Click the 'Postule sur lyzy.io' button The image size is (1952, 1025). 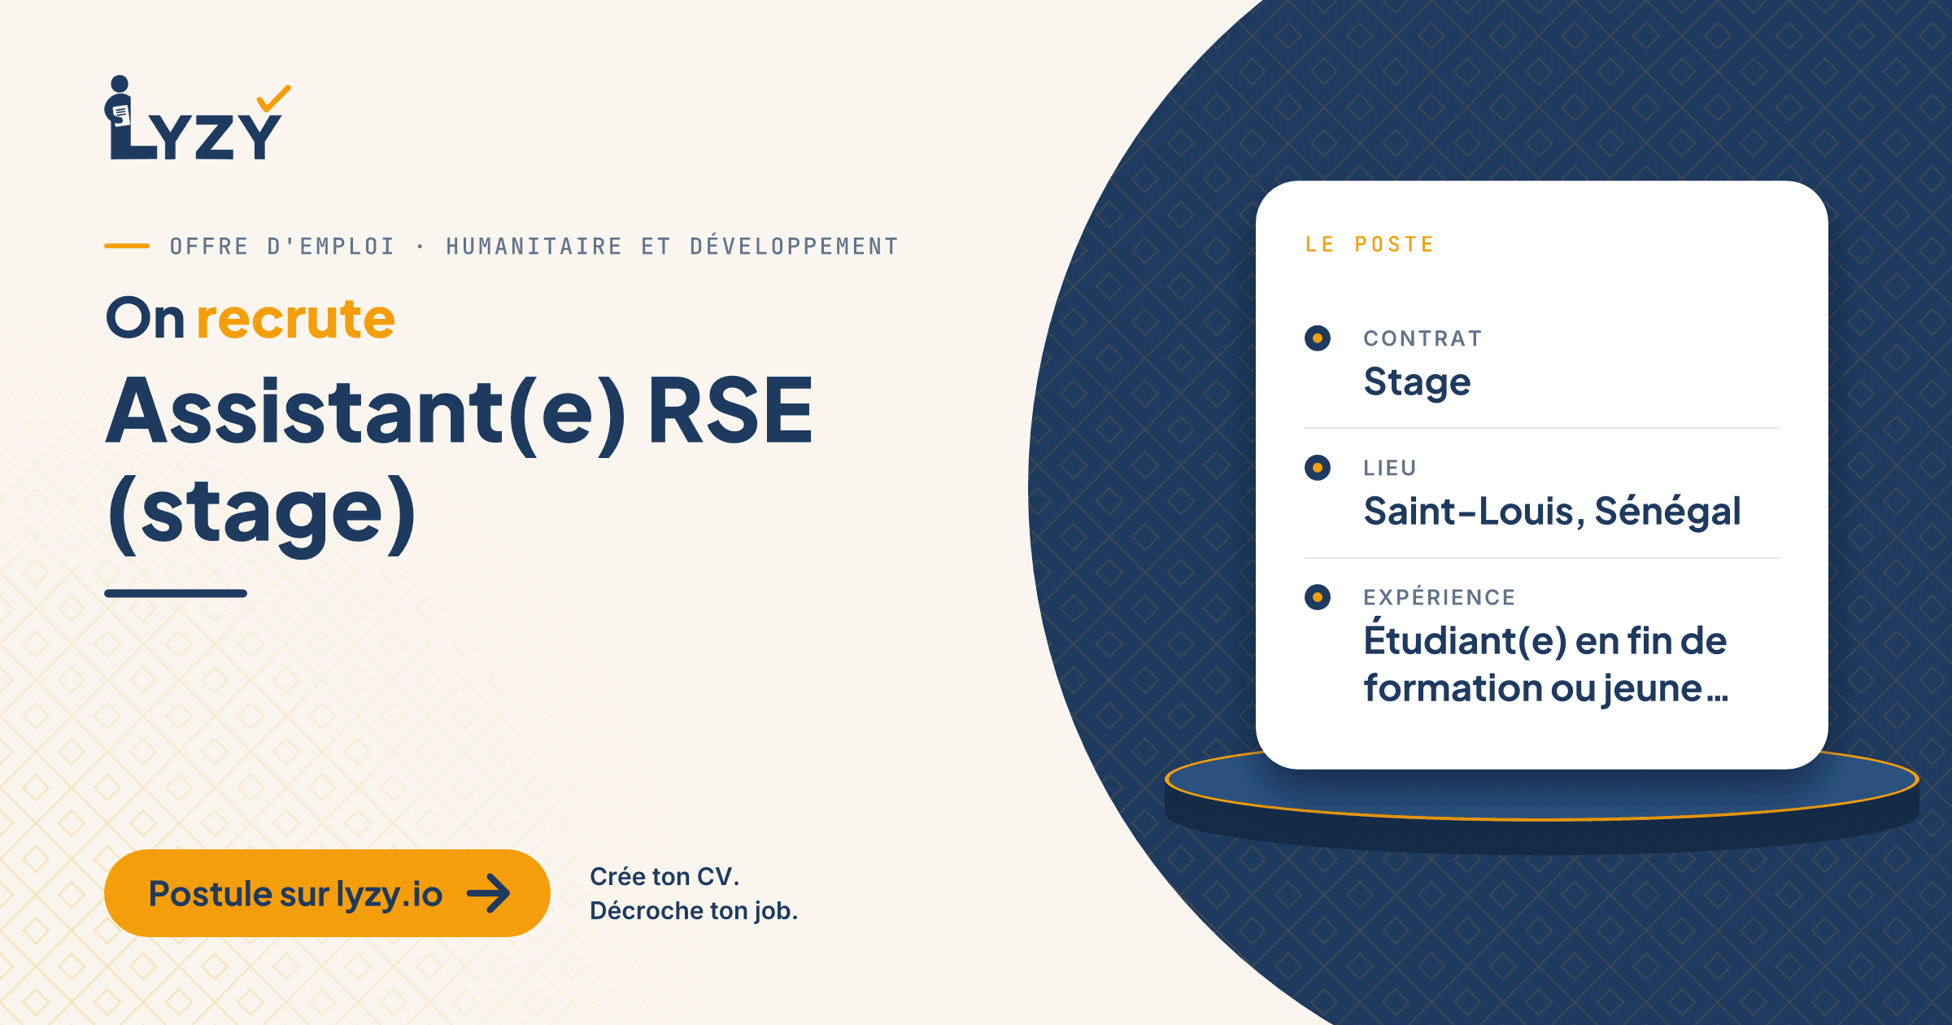pos(327,893)
